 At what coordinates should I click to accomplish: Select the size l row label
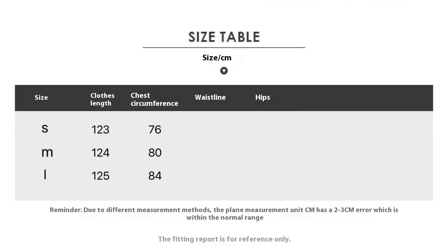coord(45,174)
